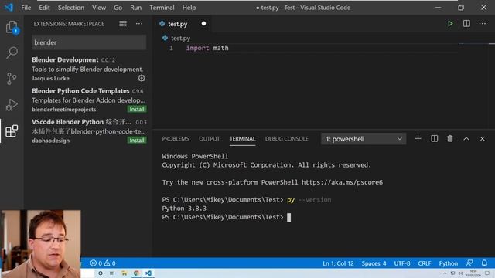
Task: Click Ln 1, Col 12 in status bar
Action: (338, 263)
